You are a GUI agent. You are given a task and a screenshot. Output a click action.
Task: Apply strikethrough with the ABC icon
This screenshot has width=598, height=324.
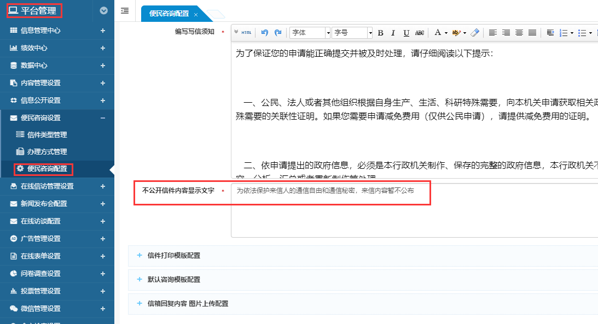tap(420, 33)
